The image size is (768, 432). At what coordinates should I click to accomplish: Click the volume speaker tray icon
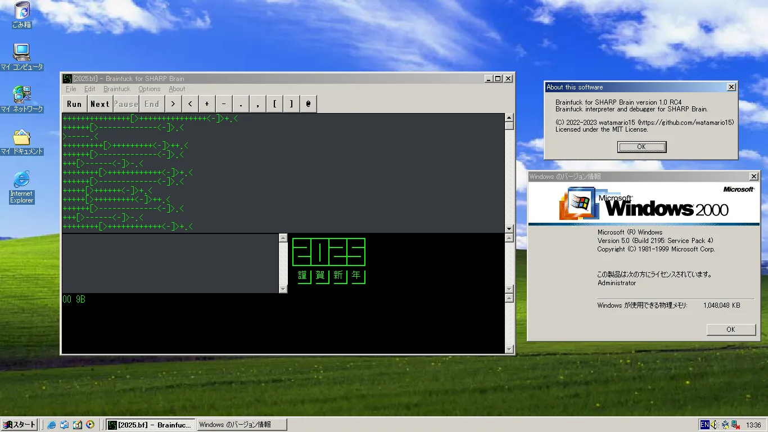click(715, 425)
